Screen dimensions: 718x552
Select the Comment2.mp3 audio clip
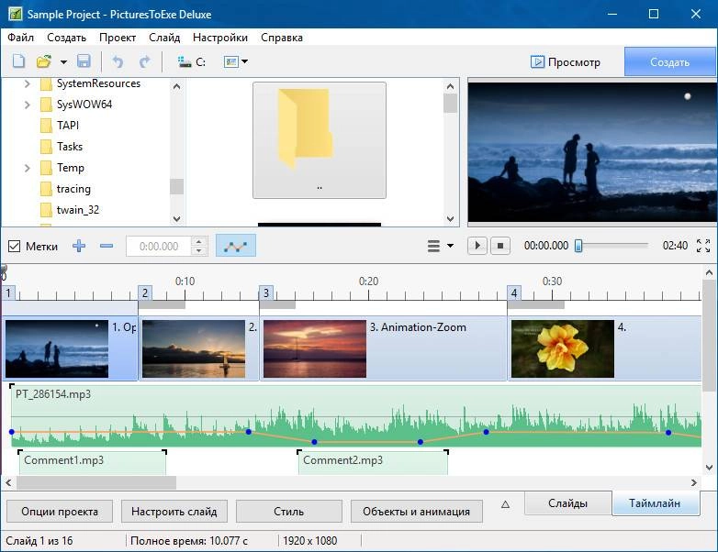pyautogui.click(x=373, y=462)
